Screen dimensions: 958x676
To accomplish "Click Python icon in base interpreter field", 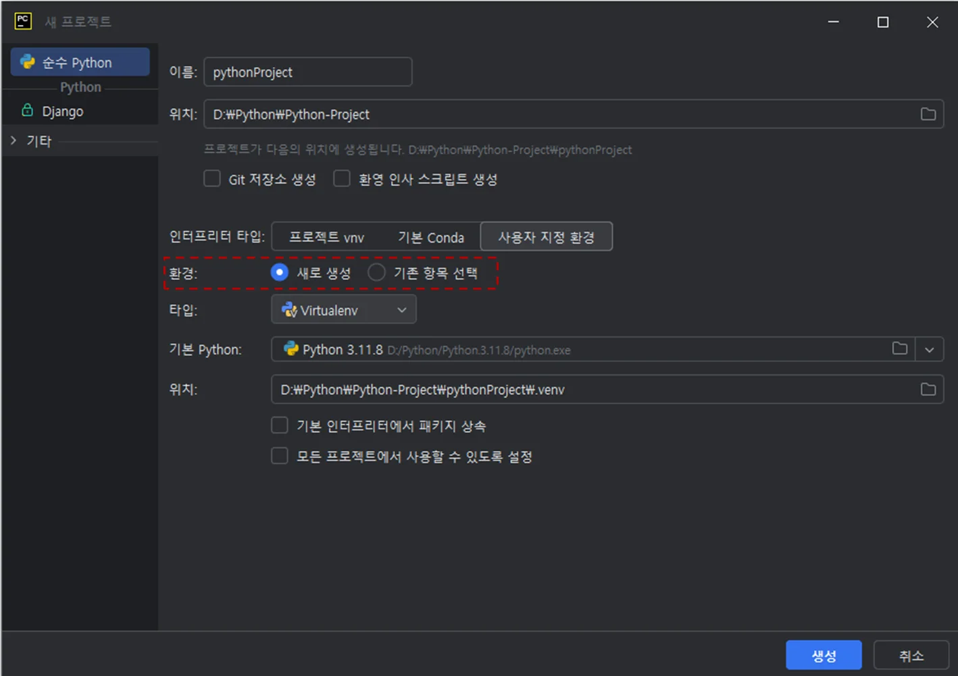I will pos(291,348).
